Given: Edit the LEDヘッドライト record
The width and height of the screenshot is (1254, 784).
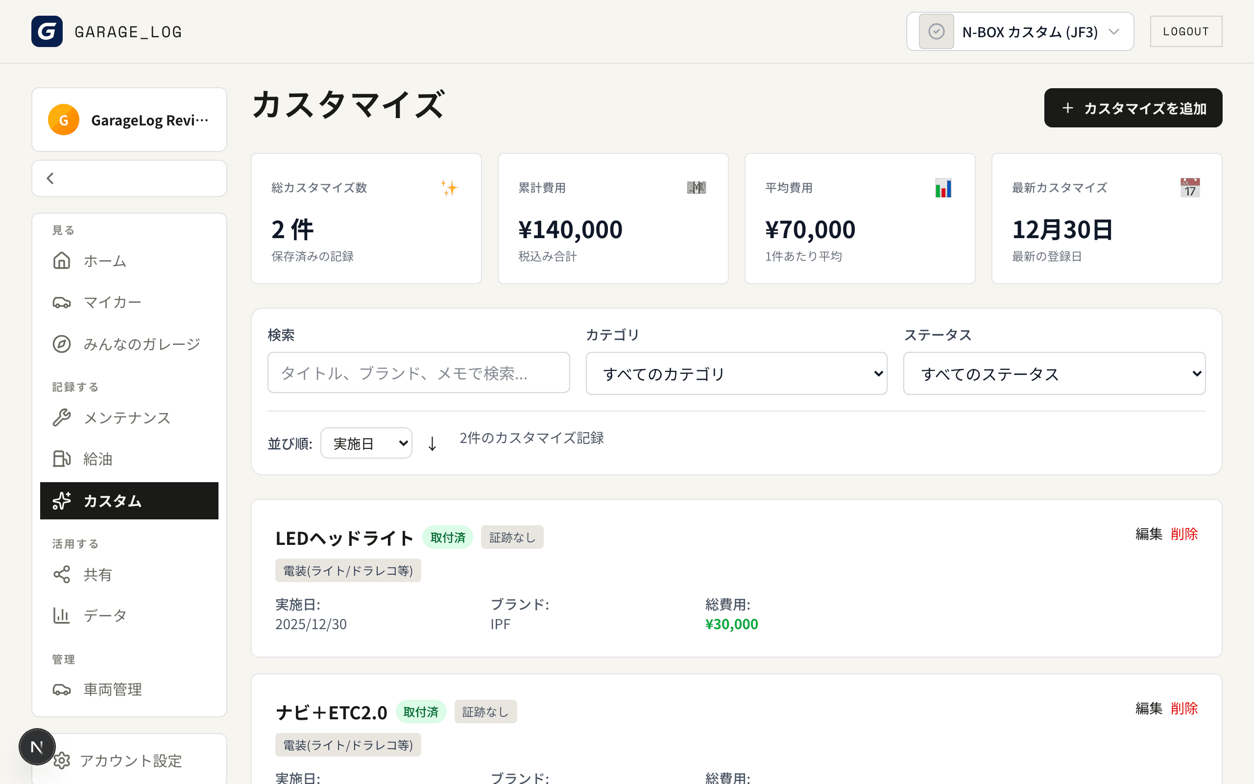Looking at the screenshot, I should point(1148,534).
